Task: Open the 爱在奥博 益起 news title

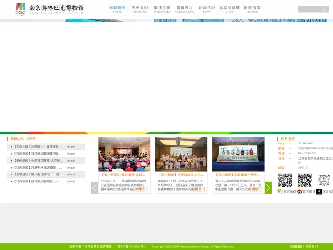Action: [123, 175]
